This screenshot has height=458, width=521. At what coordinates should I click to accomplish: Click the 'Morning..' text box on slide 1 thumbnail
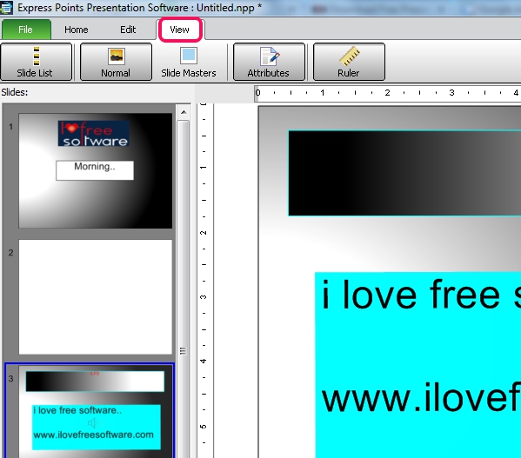(x=95, y=170)
